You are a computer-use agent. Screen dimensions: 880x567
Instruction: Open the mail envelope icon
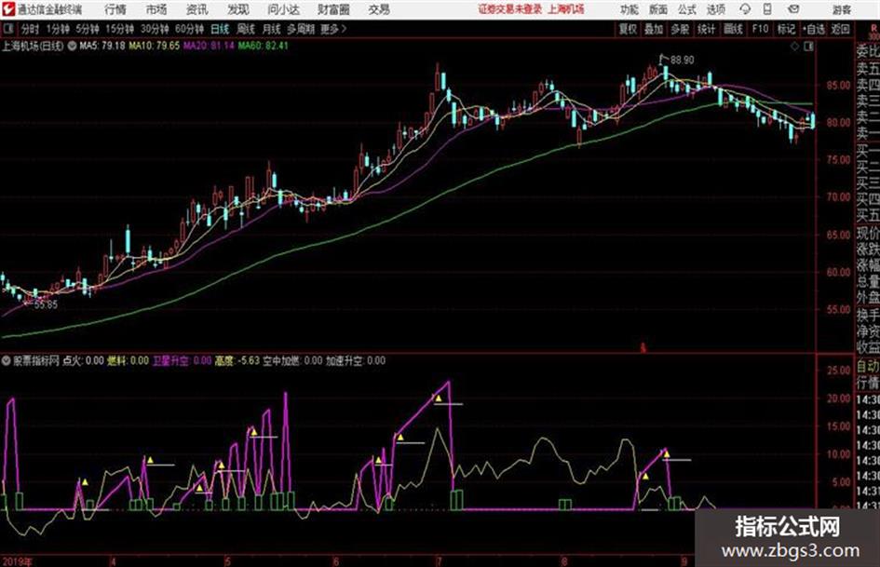793,9
